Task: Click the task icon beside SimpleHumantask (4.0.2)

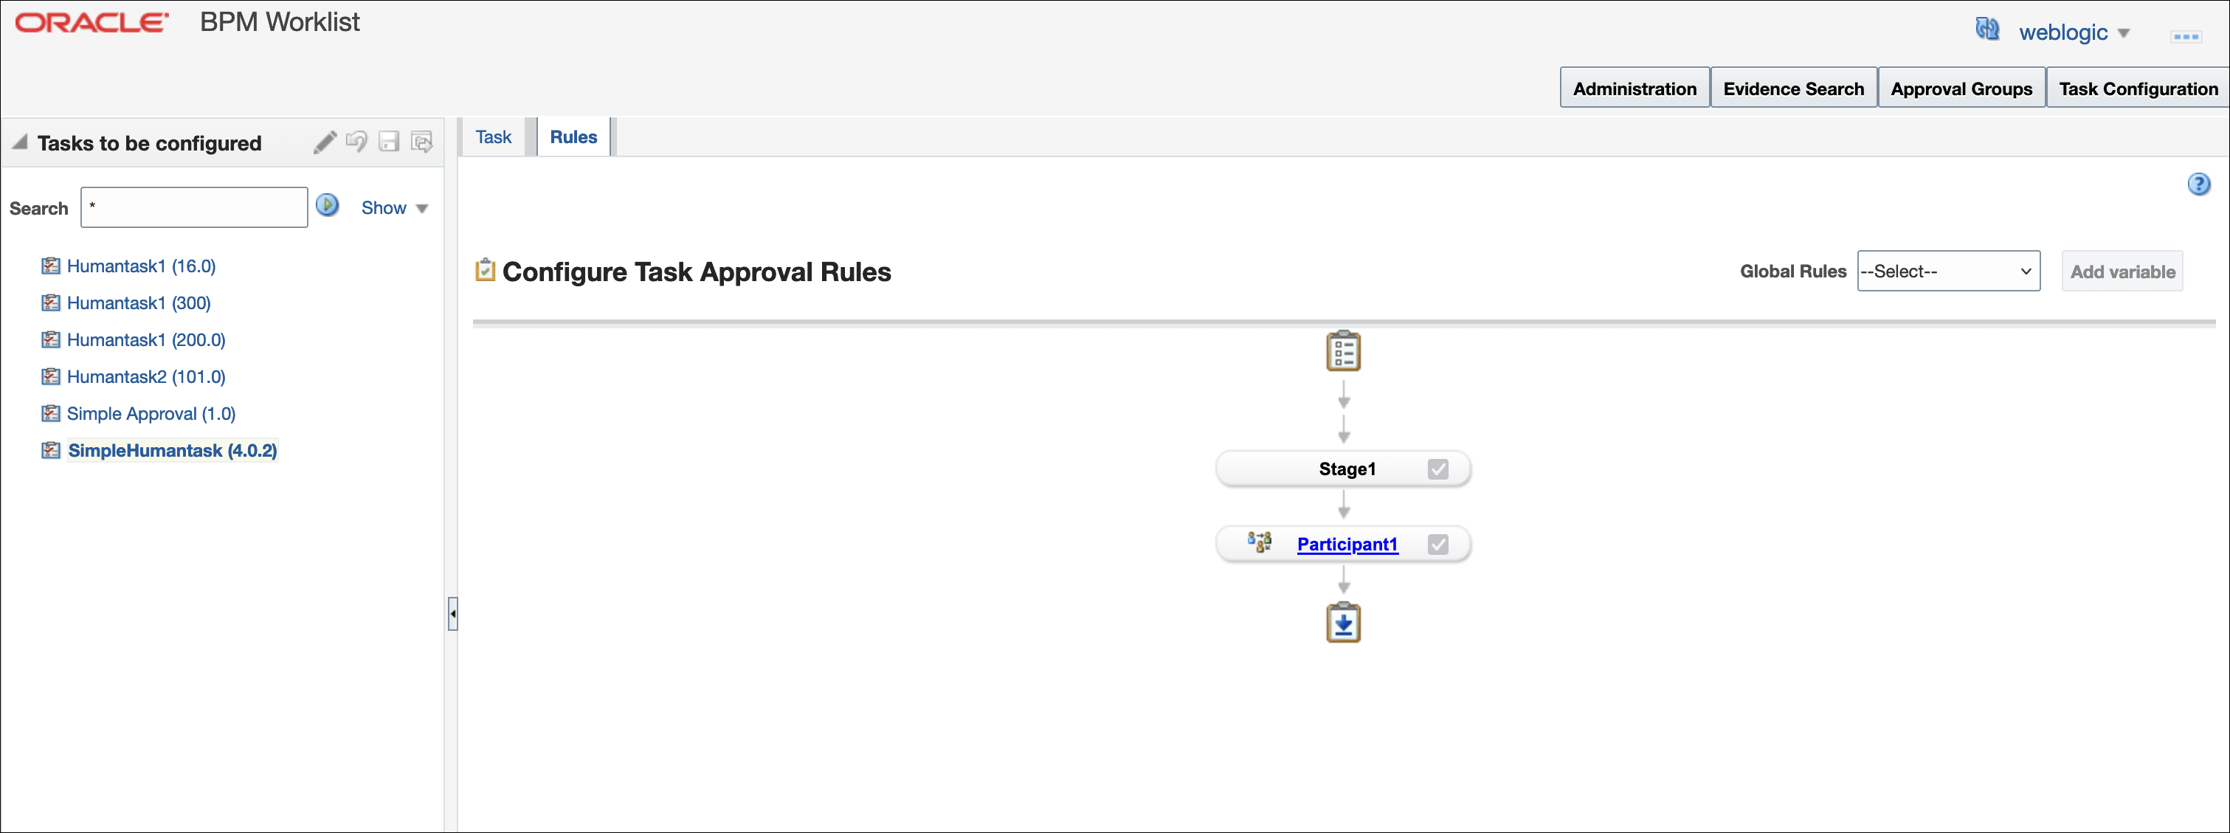Action: tap(51, 450)
